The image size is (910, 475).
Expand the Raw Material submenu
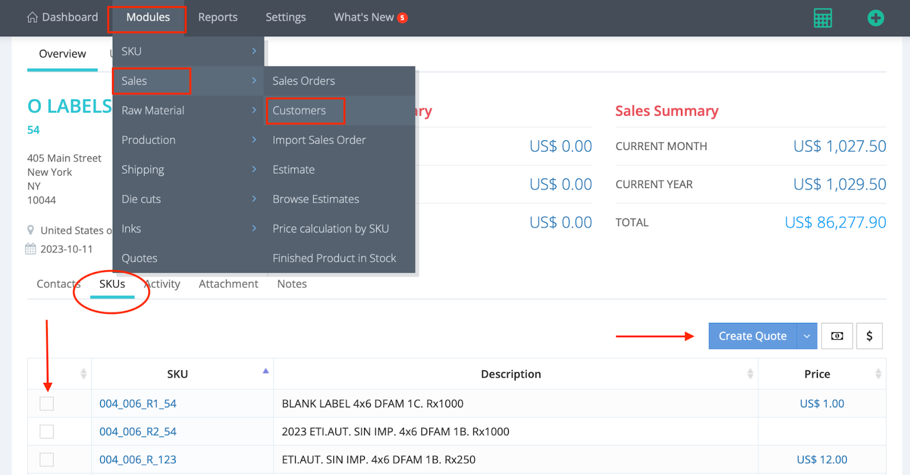tap(254, 110)
